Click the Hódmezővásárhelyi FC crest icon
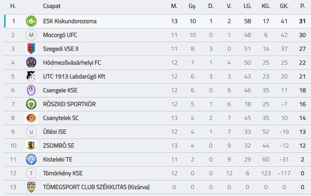The image size is (311, 196). [x=31, y=63]
